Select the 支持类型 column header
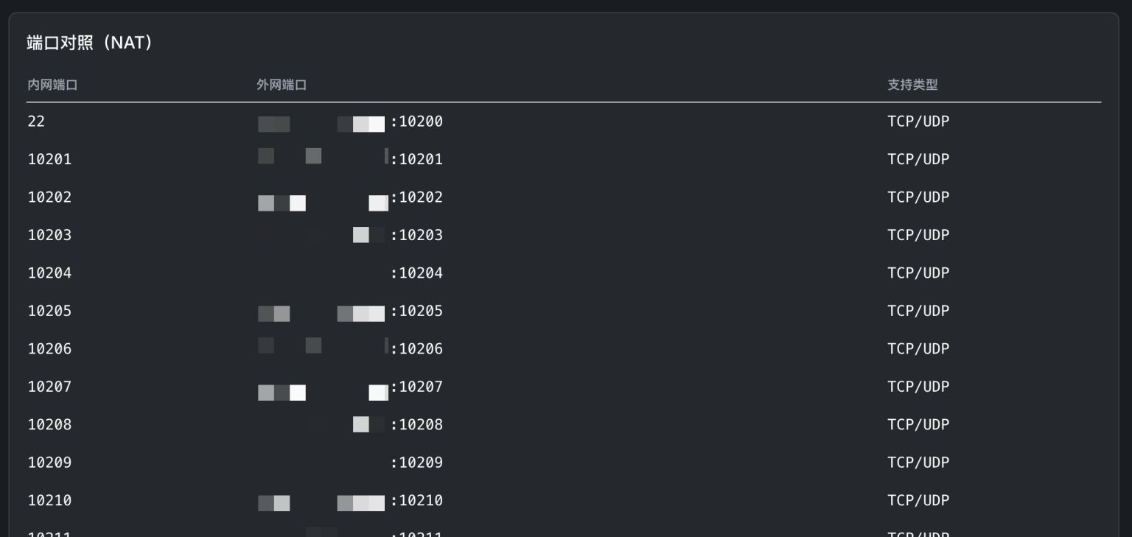 point(912,85)
